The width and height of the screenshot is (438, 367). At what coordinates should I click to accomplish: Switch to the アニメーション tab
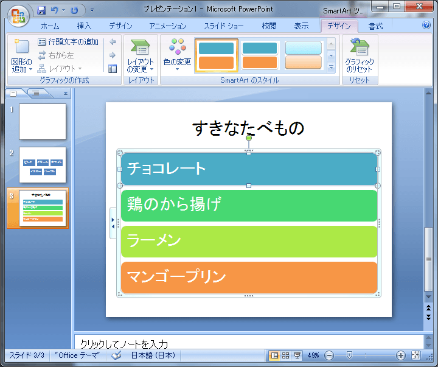tap(168, 26)
